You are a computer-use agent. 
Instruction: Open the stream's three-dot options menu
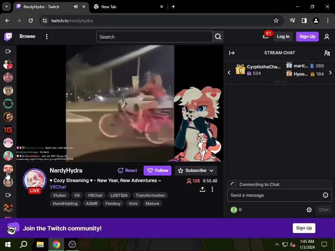(x=212, y=189)
